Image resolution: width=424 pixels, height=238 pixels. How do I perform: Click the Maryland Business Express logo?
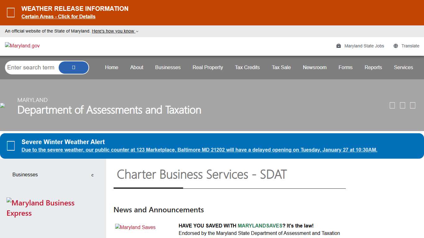[41, 208]
